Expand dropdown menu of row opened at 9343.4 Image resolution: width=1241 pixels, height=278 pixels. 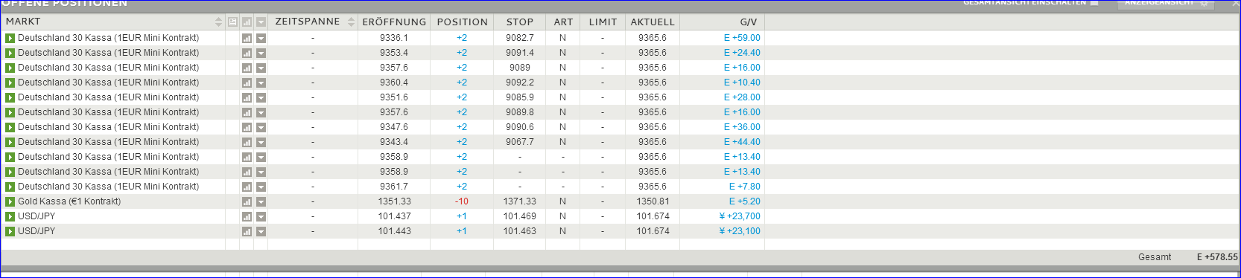point(261,142)
